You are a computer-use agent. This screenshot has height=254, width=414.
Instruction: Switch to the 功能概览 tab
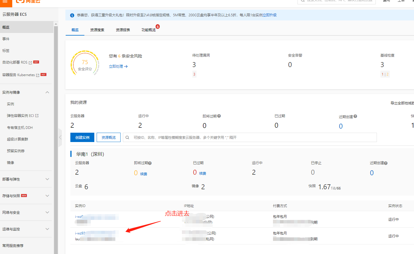[x=149, y=30]
